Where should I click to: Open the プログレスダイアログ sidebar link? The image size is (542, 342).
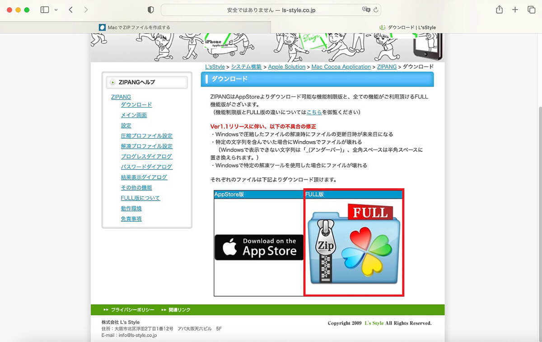pos(147,157)
